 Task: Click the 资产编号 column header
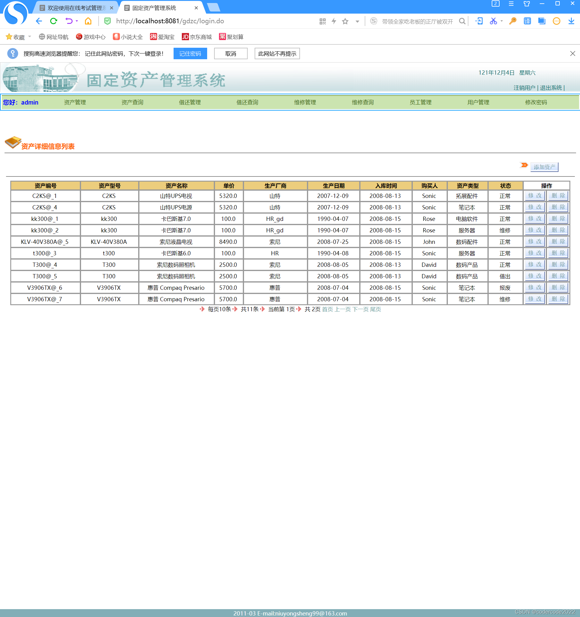45,186
